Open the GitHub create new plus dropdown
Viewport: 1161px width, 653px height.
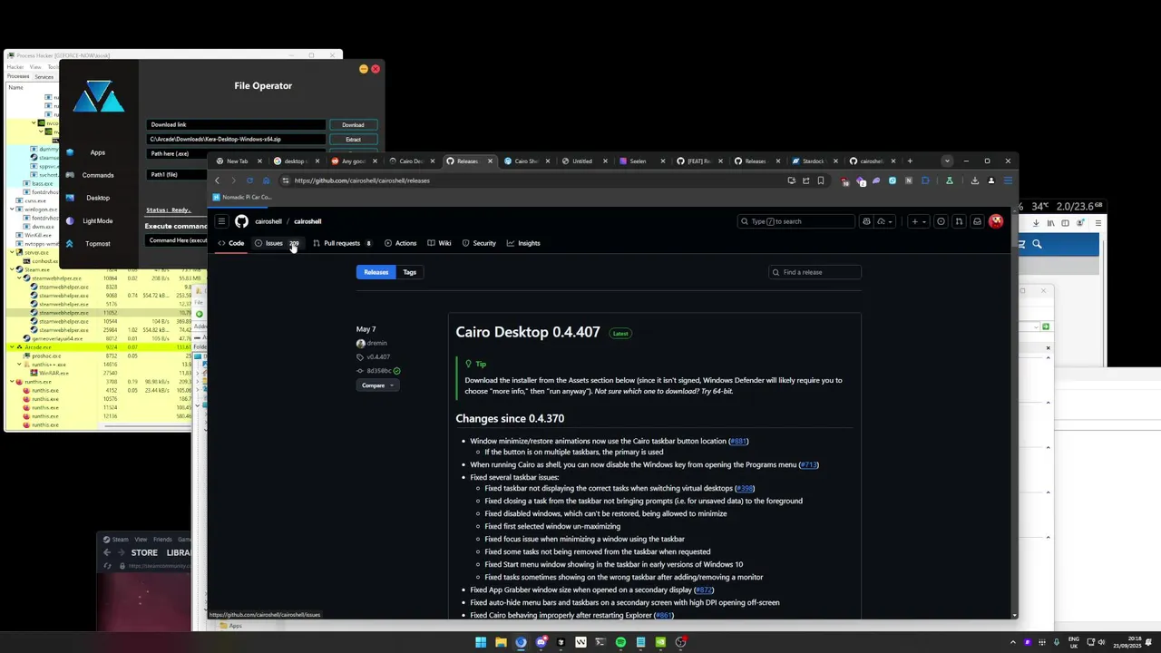pyautogui.click(x=918, y=221)
